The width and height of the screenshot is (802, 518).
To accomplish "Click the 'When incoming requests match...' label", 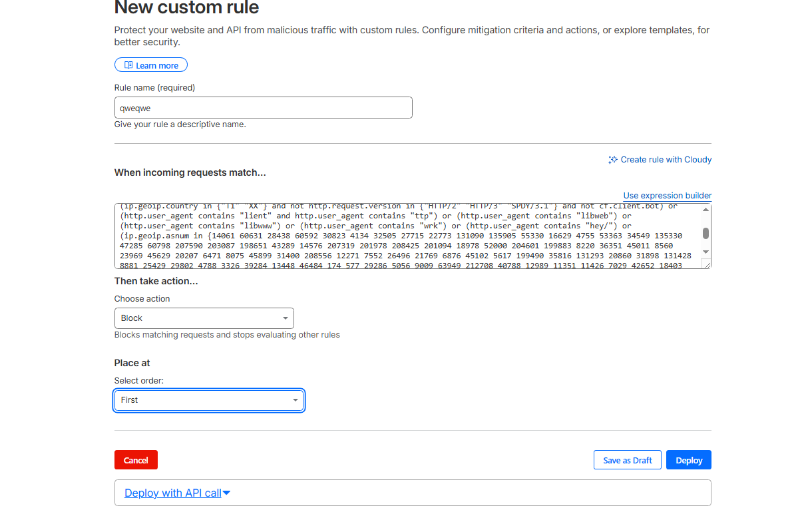I will point(190,172).
